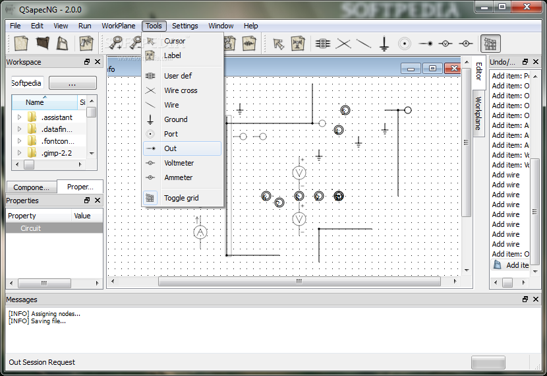
Task: Select the Ground tool toolbar icon
Action: click(x=384, y=44)
